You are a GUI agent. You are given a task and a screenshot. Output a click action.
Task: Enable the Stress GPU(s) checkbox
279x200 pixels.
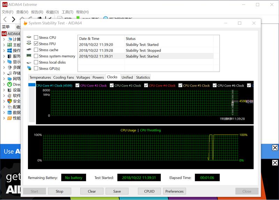pyautogui.click(x=36, y=68)
